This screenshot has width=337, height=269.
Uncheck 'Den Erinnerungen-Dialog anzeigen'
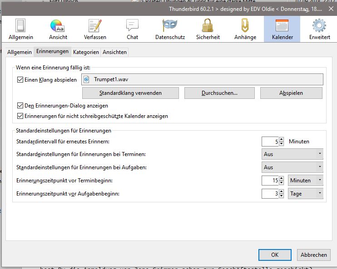pyautogui.click(x=20, y=106)
